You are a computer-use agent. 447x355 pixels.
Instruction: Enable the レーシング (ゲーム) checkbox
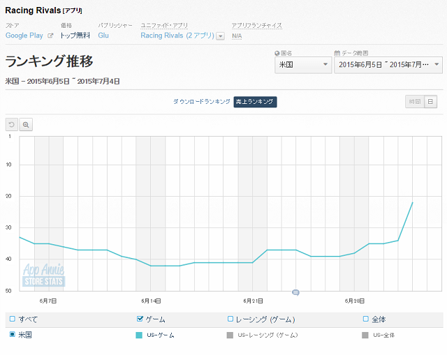pyautogui.click(x=230, y=319)
